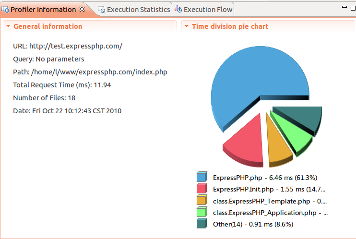Open the Execution Flow tab
356x239 pixels.
203,10
